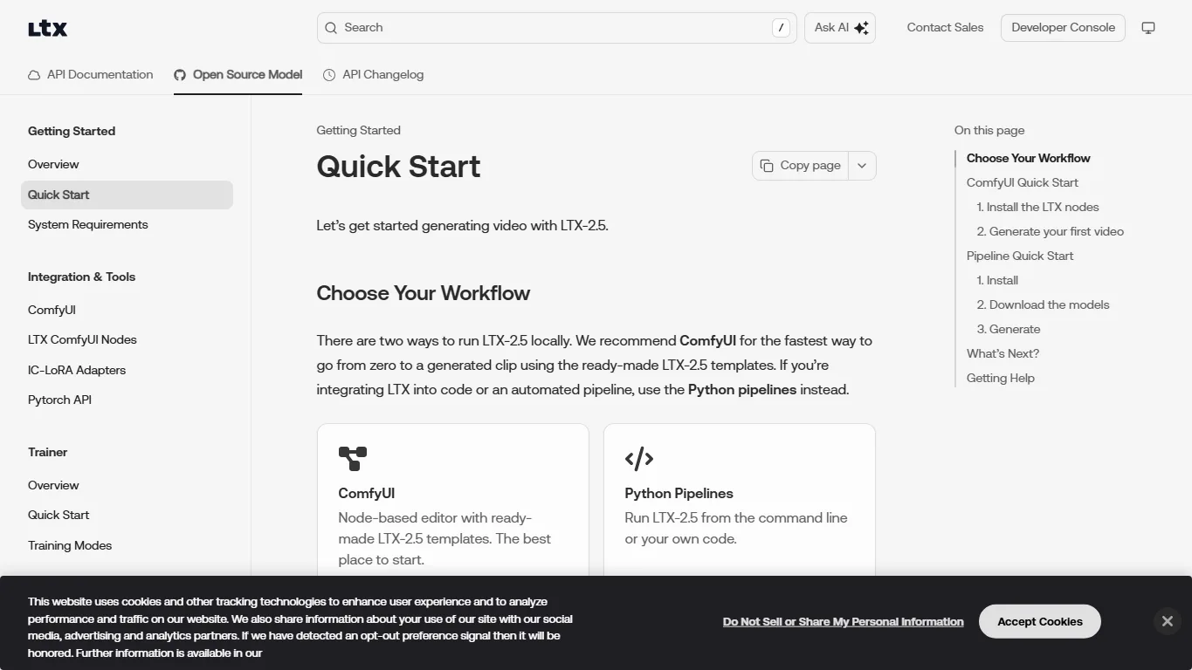The height and width of the screenshot is (670, 1192).
Task: Focus the Search input field
Action: click(x=557, y=28)
